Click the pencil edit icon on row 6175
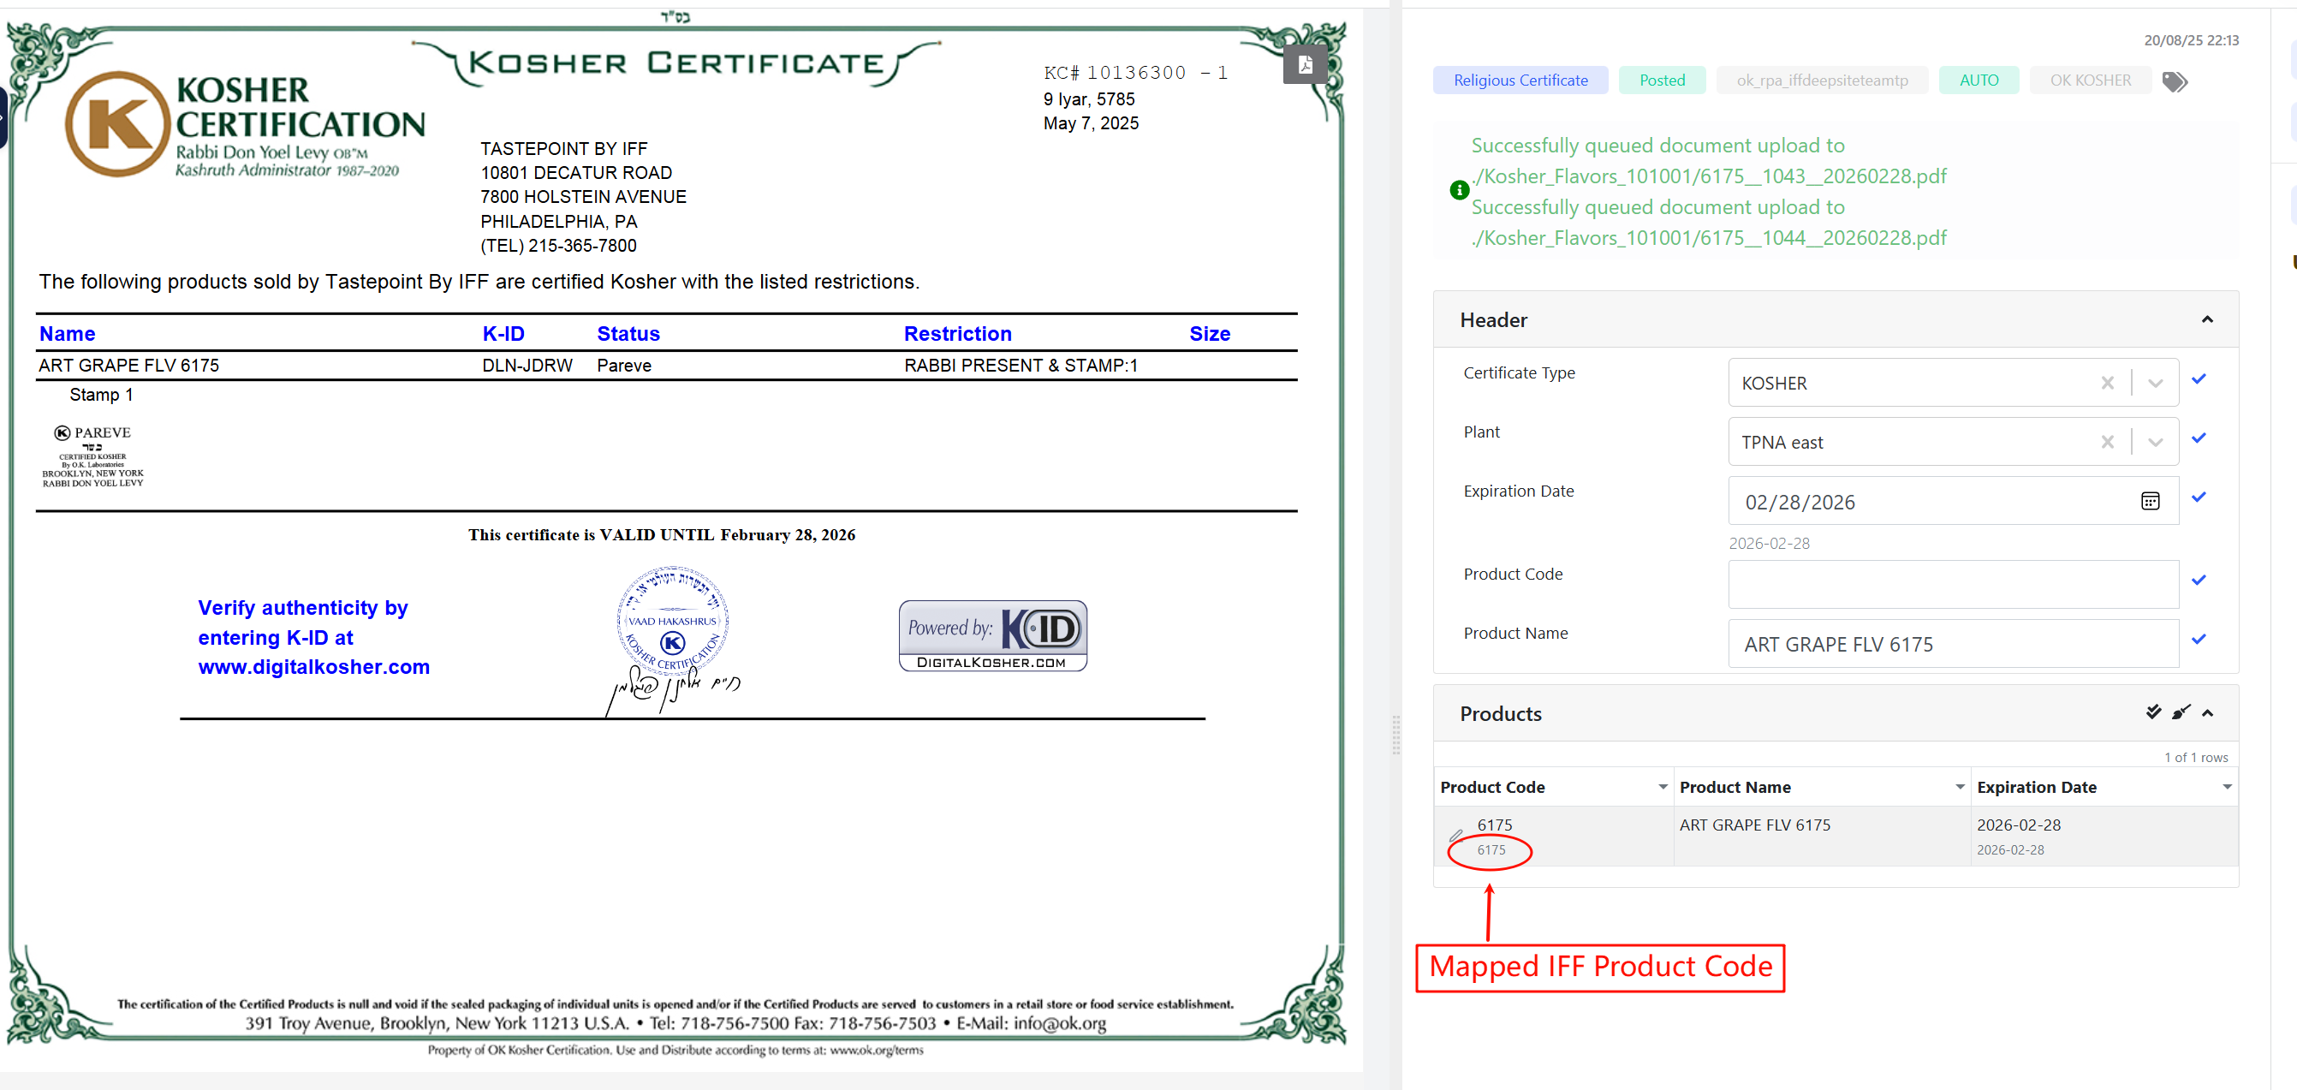Image resolution: width=2297 pixels, height=1090 pixels. tap(1455, 836)
